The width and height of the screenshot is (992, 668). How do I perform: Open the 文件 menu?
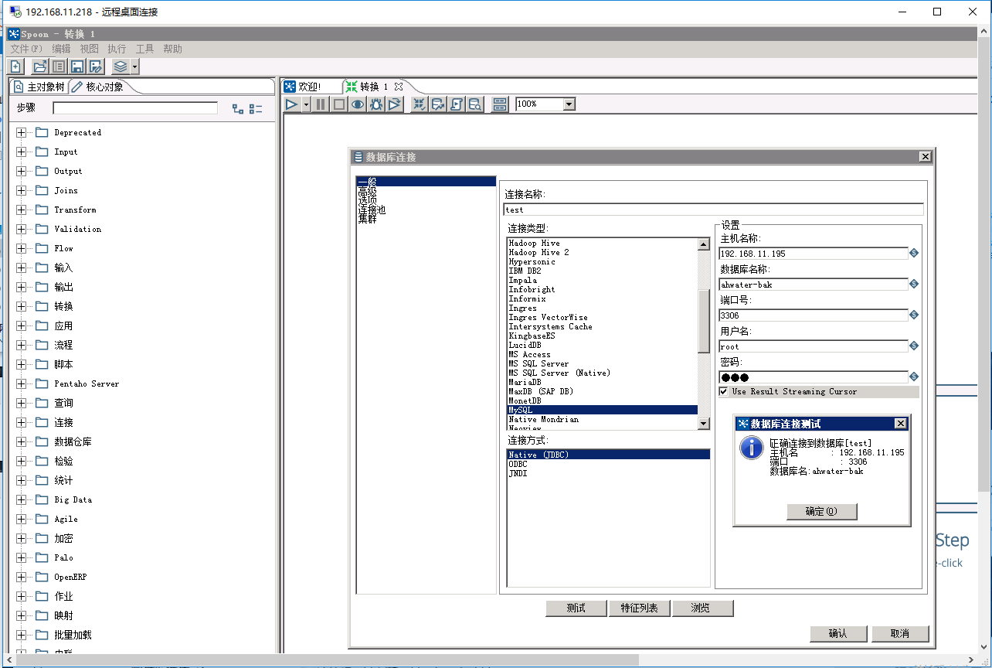26,49
